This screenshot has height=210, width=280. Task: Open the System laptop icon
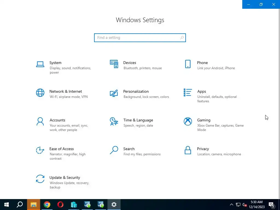(x=40, y=64)
